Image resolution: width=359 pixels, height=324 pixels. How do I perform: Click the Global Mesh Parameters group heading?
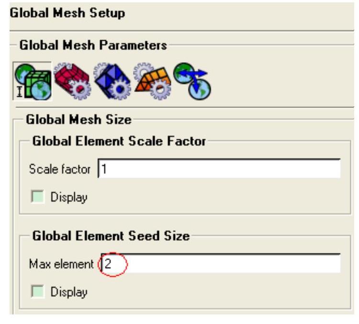pyautogui.click(x=93, y=45)
